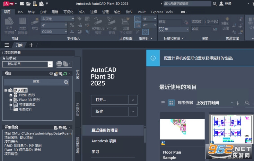Click the 打开... button
This screenshot has height=161, width=254.
click(110, 100)
